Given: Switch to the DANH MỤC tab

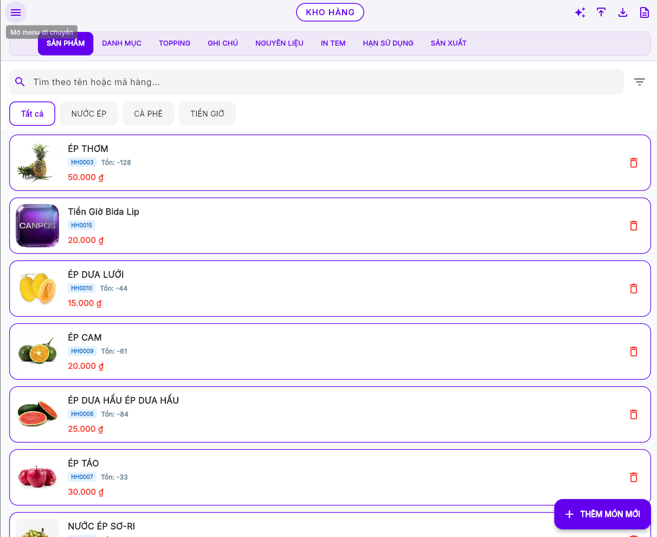Looking at the screenshot, I should pos(121,43).
